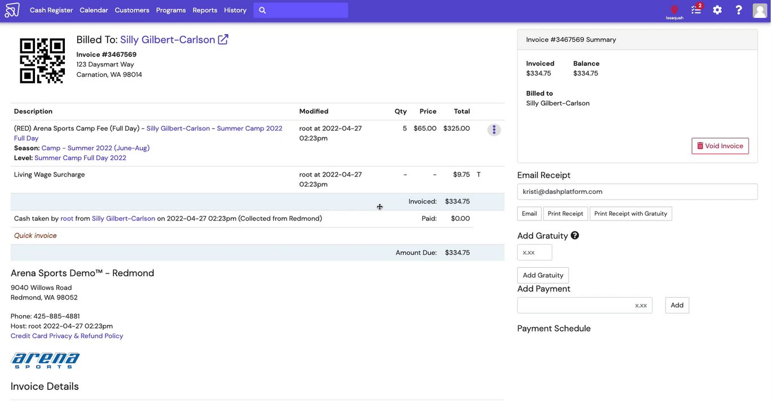Click the Modified column header
772x406 pixels.
point(314,112)
